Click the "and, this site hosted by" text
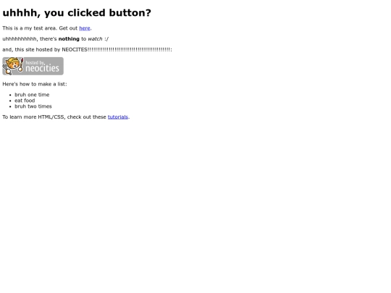Viewport: 391px width, 293px height. click(31, 50)
